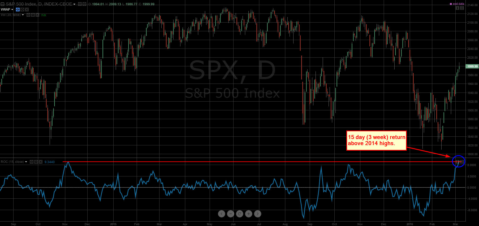Click the 8.0000 ROC axis label
Image resolution: width=479 pixels, height=226 pixels.
point(472,165)
